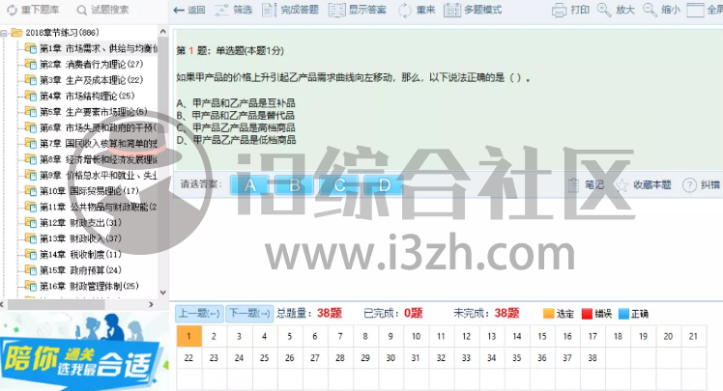This screenshot has height=391, width=723.
Task: Open the 筛选 filter tool
Action: tap(233, 10)
